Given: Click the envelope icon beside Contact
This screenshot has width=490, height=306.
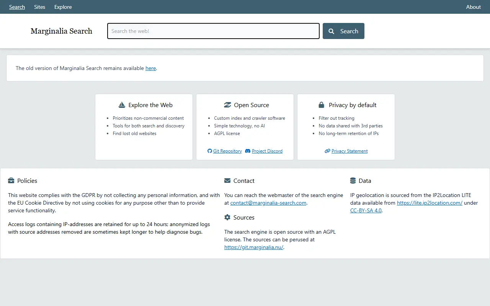Looking at the screenshot, I should (227, 181).
